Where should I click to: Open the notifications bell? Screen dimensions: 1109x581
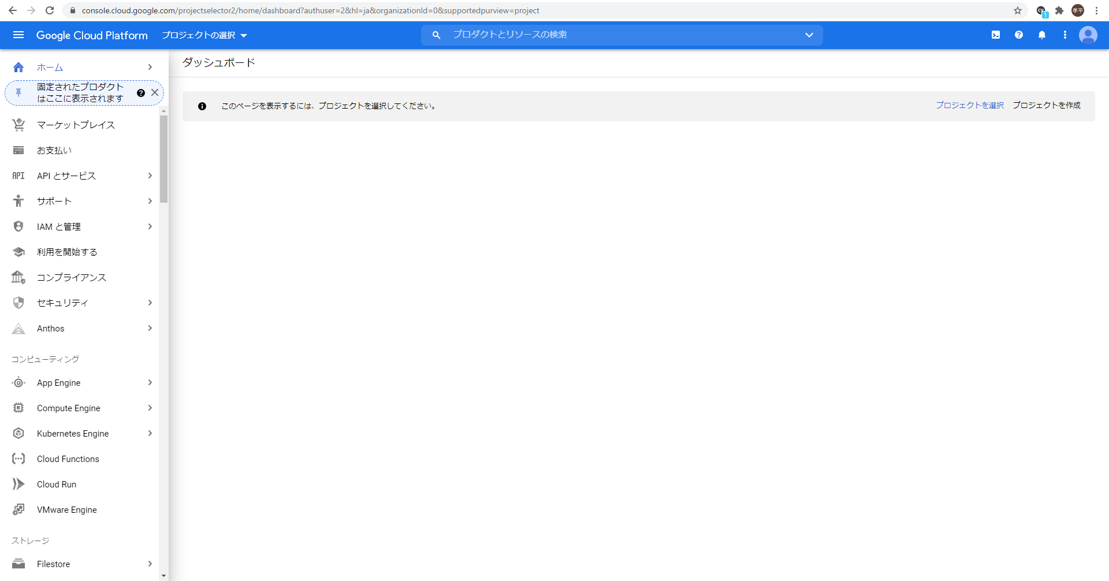(1042, 35)
